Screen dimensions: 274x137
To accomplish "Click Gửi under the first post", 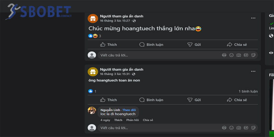I will 194,45.
